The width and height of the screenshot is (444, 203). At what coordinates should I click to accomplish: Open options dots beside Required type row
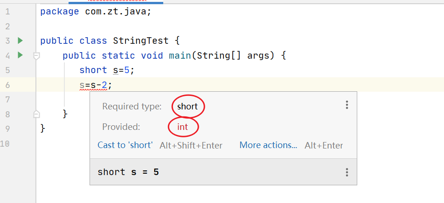coord(347,105)
